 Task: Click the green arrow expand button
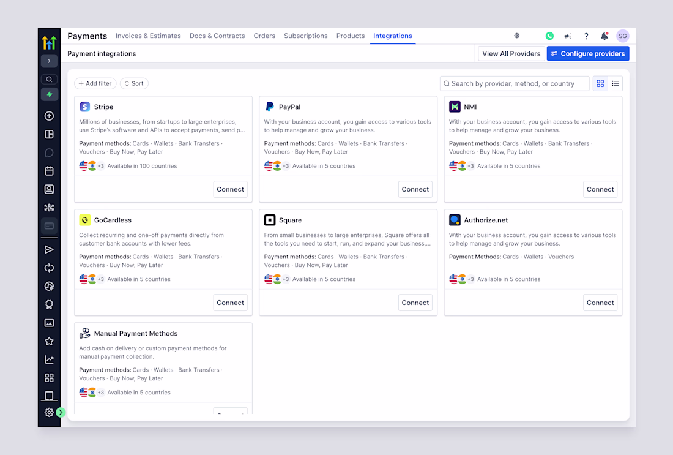(x=61, y=413)
